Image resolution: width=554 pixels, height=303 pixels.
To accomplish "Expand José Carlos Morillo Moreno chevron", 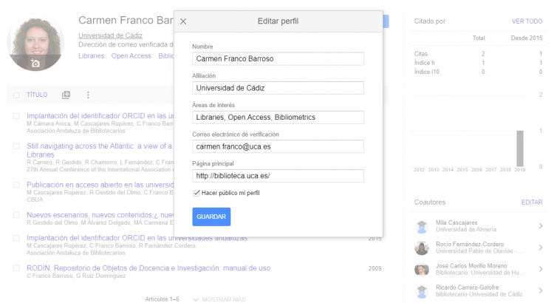I will (x=541, y=269).
